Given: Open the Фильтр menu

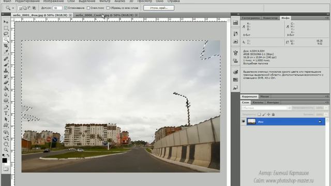Looking at the screenshot, I should point(104,1).
